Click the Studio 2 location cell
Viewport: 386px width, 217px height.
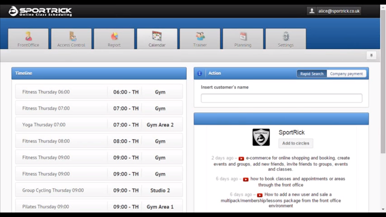(160, 190)
